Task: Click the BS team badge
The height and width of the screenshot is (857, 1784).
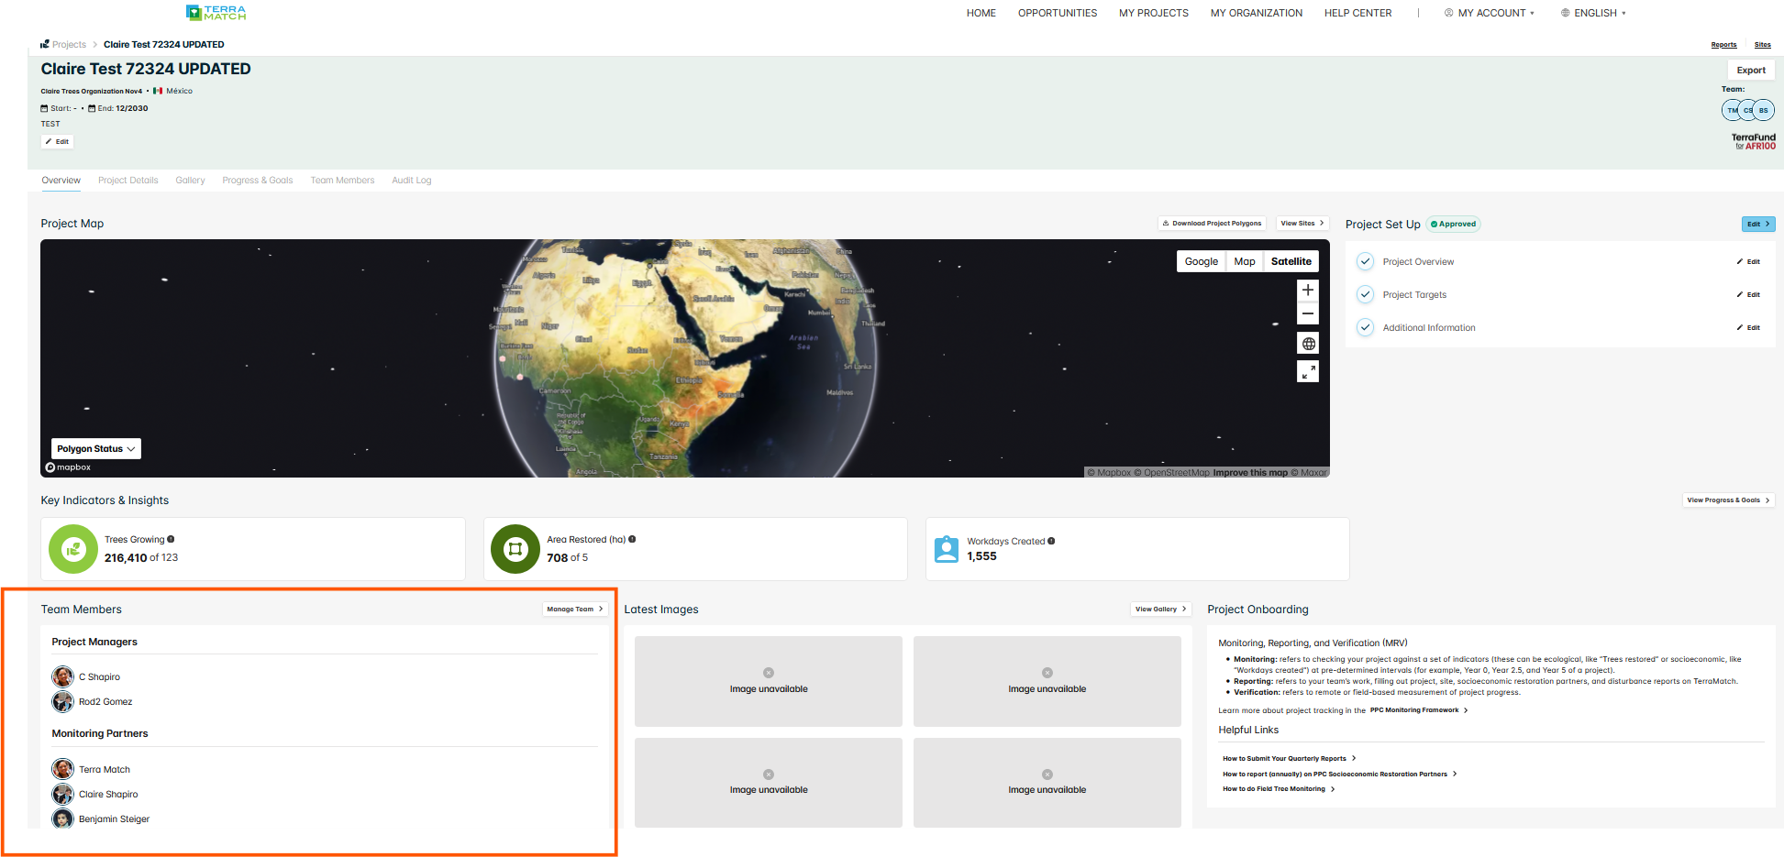Action: coord(1764,110)
